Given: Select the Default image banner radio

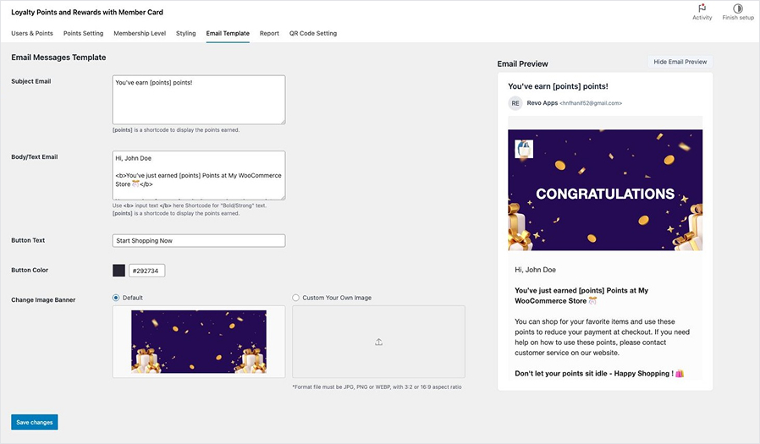Looking at the screenshot, I should (x=116, y=298).
